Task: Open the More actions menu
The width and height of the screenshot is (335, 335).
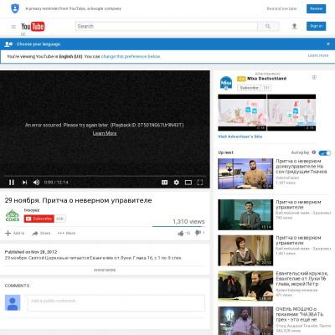Action: (66, 233)
